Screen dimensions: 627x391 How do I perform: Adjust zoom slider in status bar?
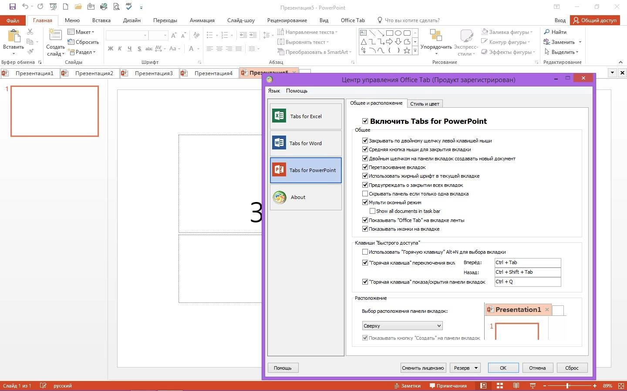[568, 386]
